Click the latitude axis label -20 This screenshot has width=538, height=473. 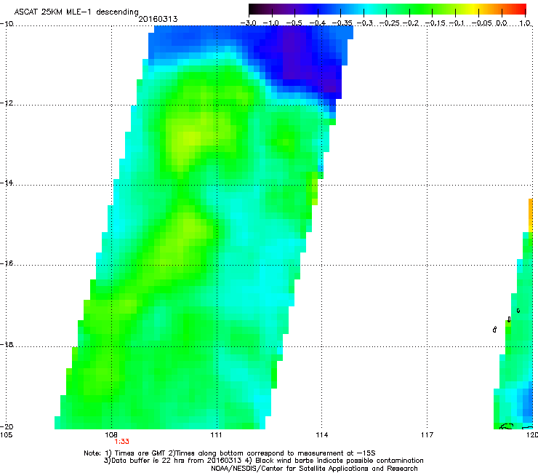(7, 426)
